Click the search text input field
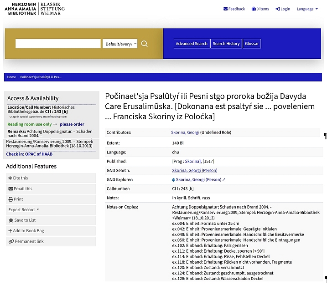 click(58, 44)
